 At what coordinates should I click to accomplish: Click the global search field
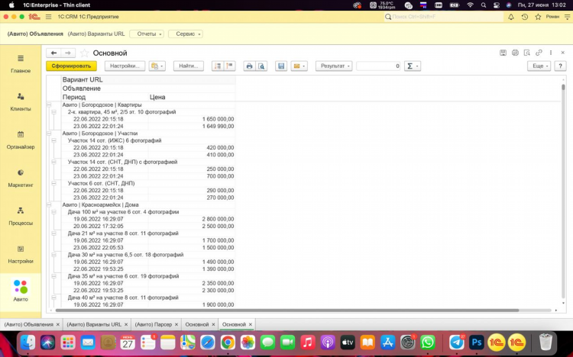point(444,17)
